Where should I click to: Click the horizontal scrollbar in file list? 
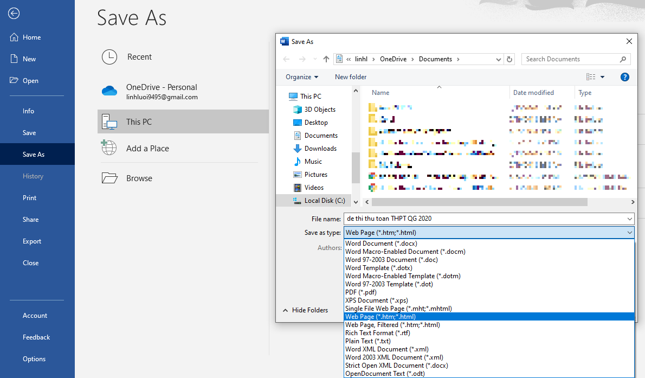[479, 202]
